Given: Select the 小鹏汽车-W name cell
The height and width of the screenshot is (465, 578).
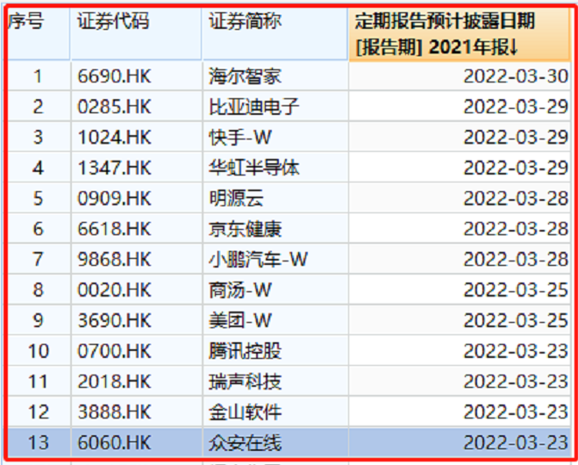Looking at the screenshot, I should [275, 260].
